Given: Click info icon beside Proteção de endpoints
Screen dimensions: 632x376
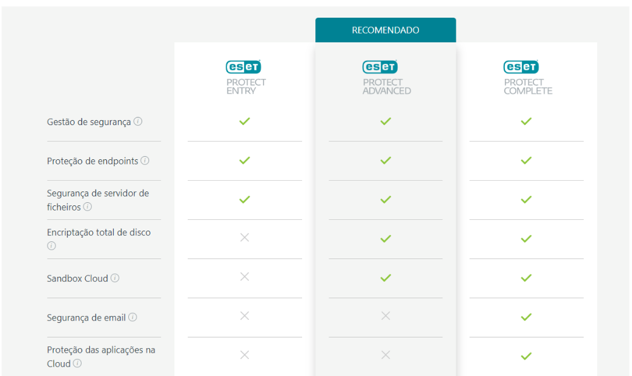Looking at the screenshot, I should click(x=145, y=161).
